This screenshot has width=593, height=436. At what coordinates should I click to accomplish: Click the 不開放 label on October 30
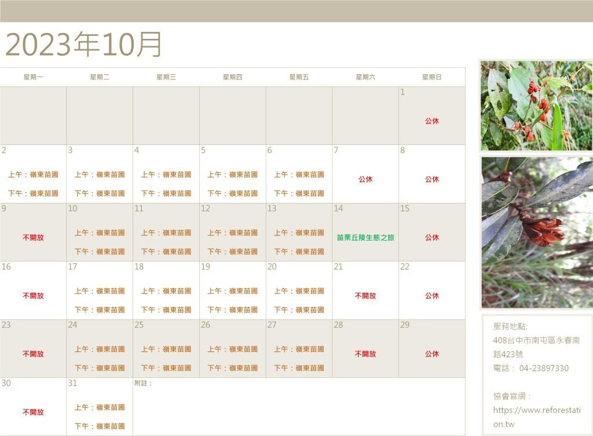[x=33, y=412]
